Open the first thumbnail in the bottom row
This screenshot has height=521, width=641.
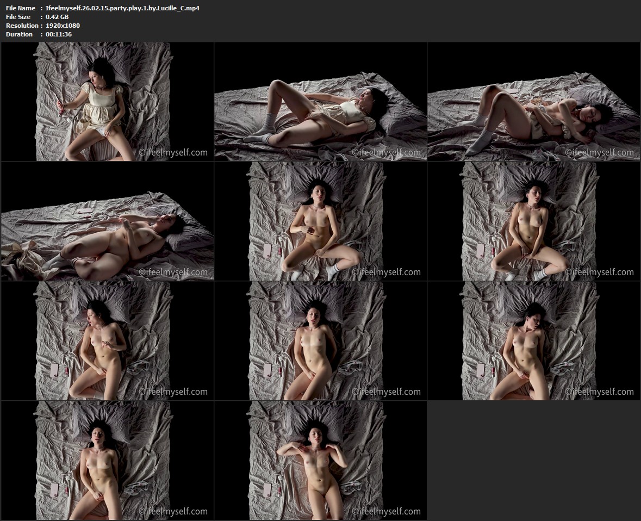point(107,461)
